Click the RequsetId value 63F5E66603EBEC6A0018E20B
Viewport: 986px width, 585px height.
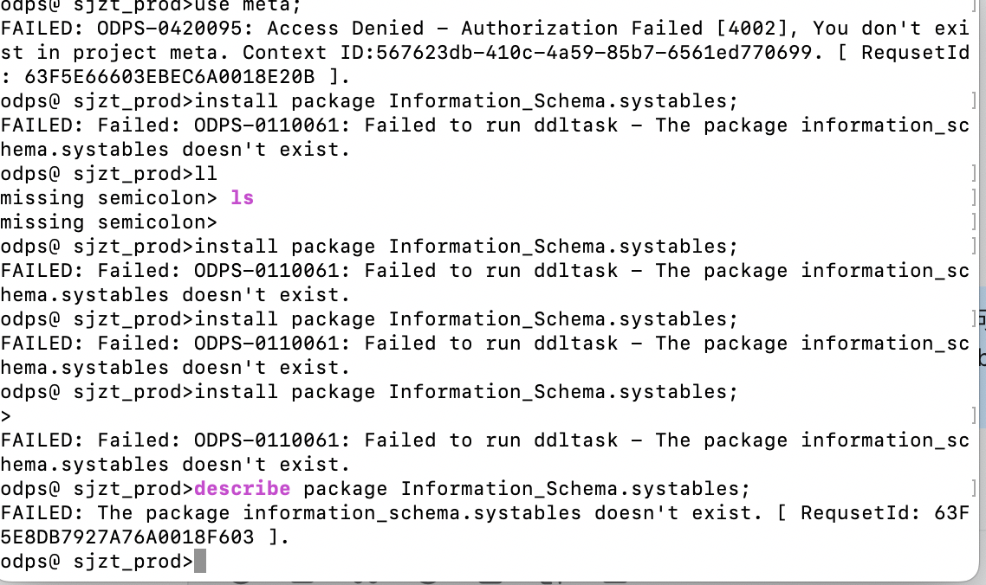click(170, 77)
